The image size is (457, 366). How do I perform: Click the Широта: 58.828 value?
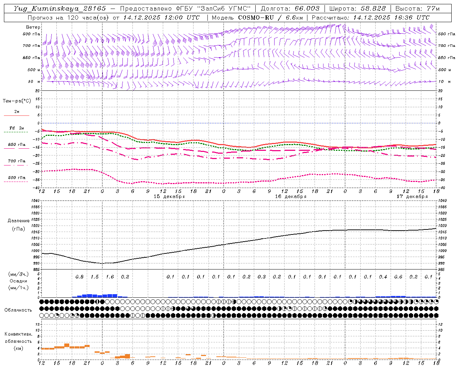click(357, 9)
